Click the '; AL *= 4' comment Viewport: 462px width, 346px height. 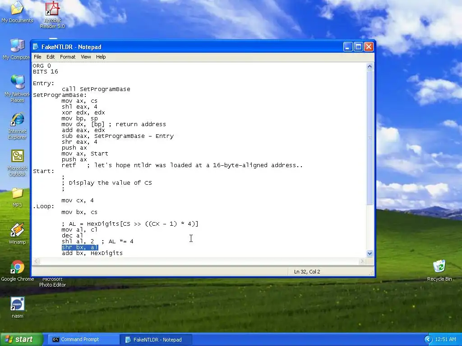tap(117, 241)
